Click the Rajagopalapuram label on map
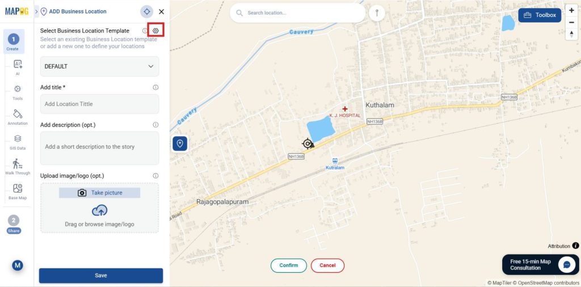This screenshot has height=287, width=581. pos(222,202)
